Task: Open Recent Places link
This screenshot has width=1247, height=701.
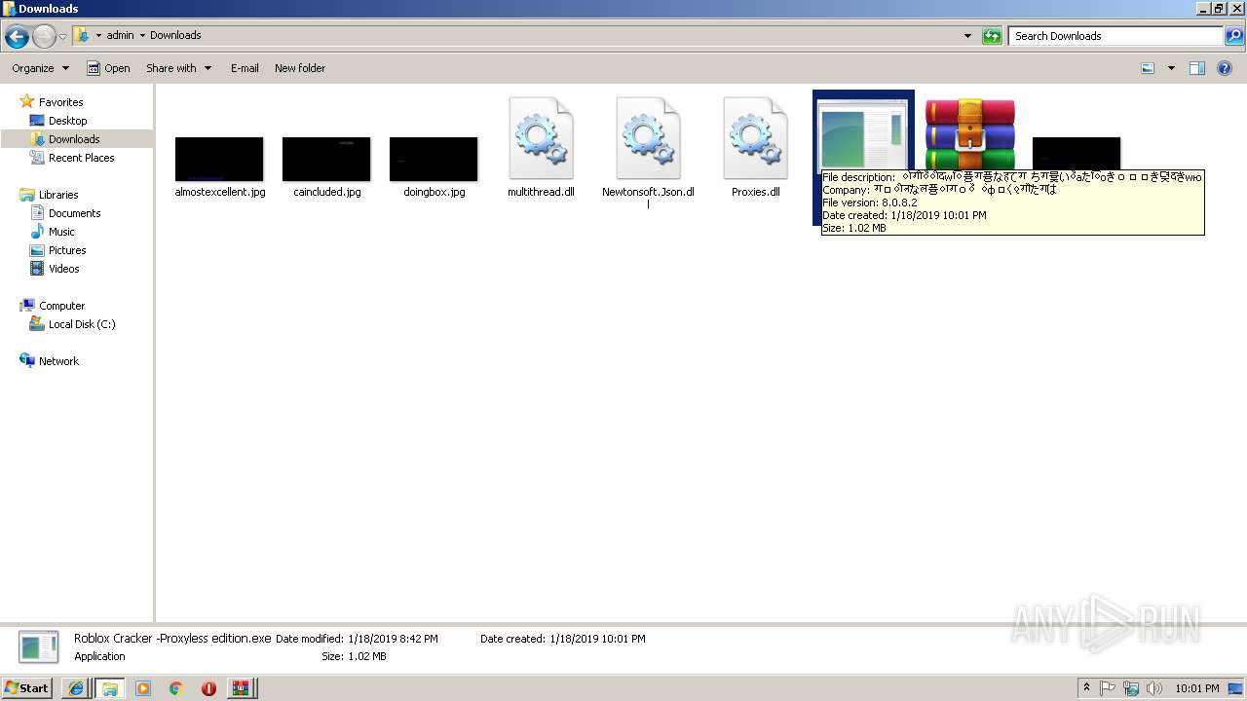Action: (x=81, y=158)
